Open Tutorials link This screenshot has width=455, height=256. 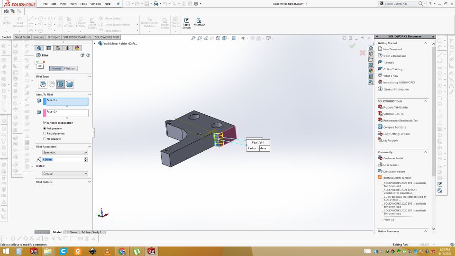(x=389, y=63)
